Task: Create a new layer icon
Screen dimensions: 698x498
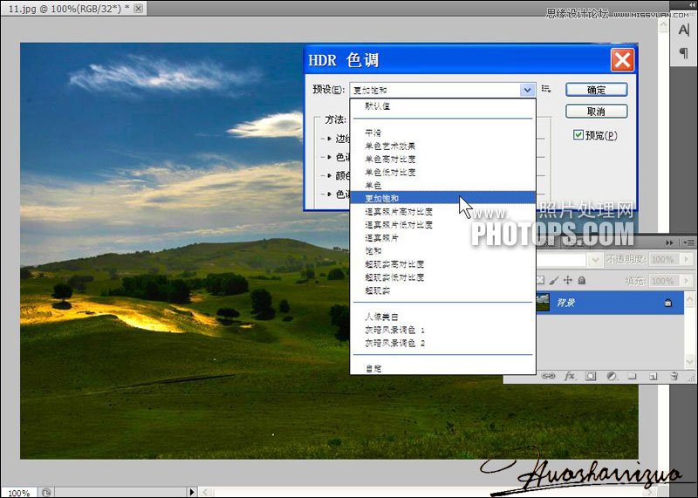Action: click(x=653, y=377)
